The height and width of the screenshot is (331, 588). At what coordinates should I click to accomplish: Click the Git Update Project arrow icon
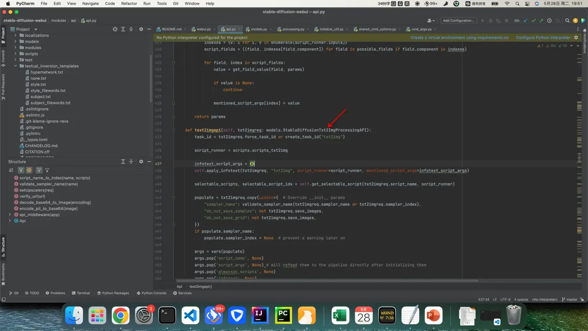pos(525,20)
